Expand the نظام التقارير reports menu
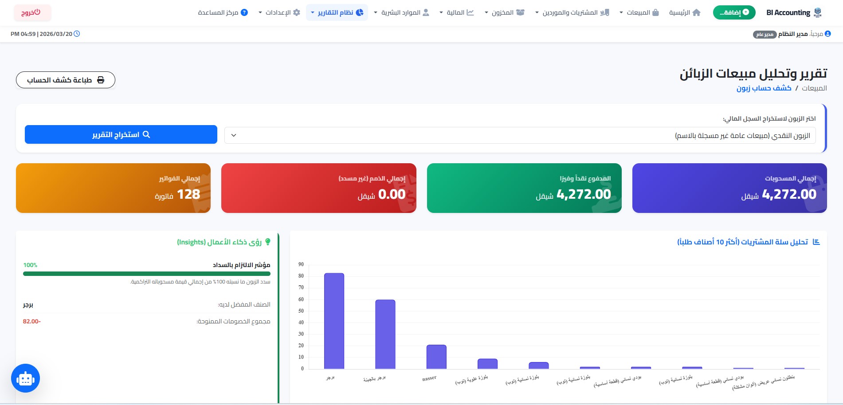843x405 pixels. pyautogui.click(x=337, y=12)
